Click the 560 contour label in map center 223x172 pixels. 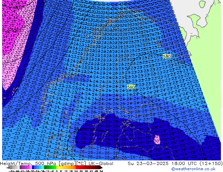point(131,87)
